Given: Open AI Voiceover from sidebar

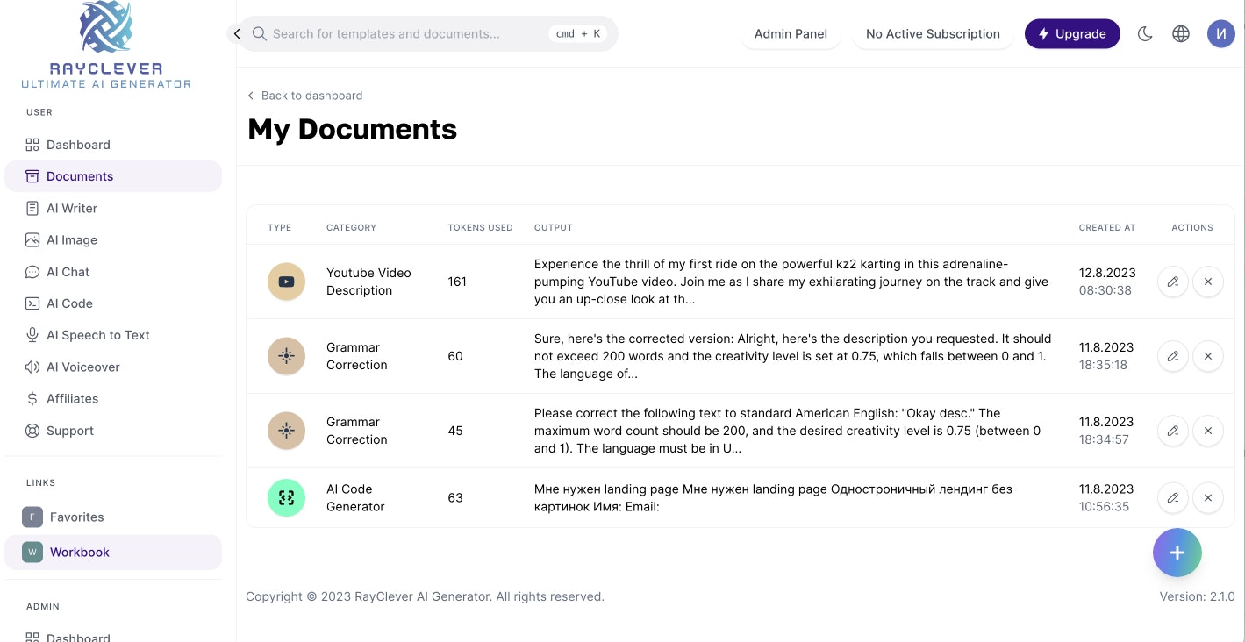Looking at the screenshot, I should [x=113, y=367].
